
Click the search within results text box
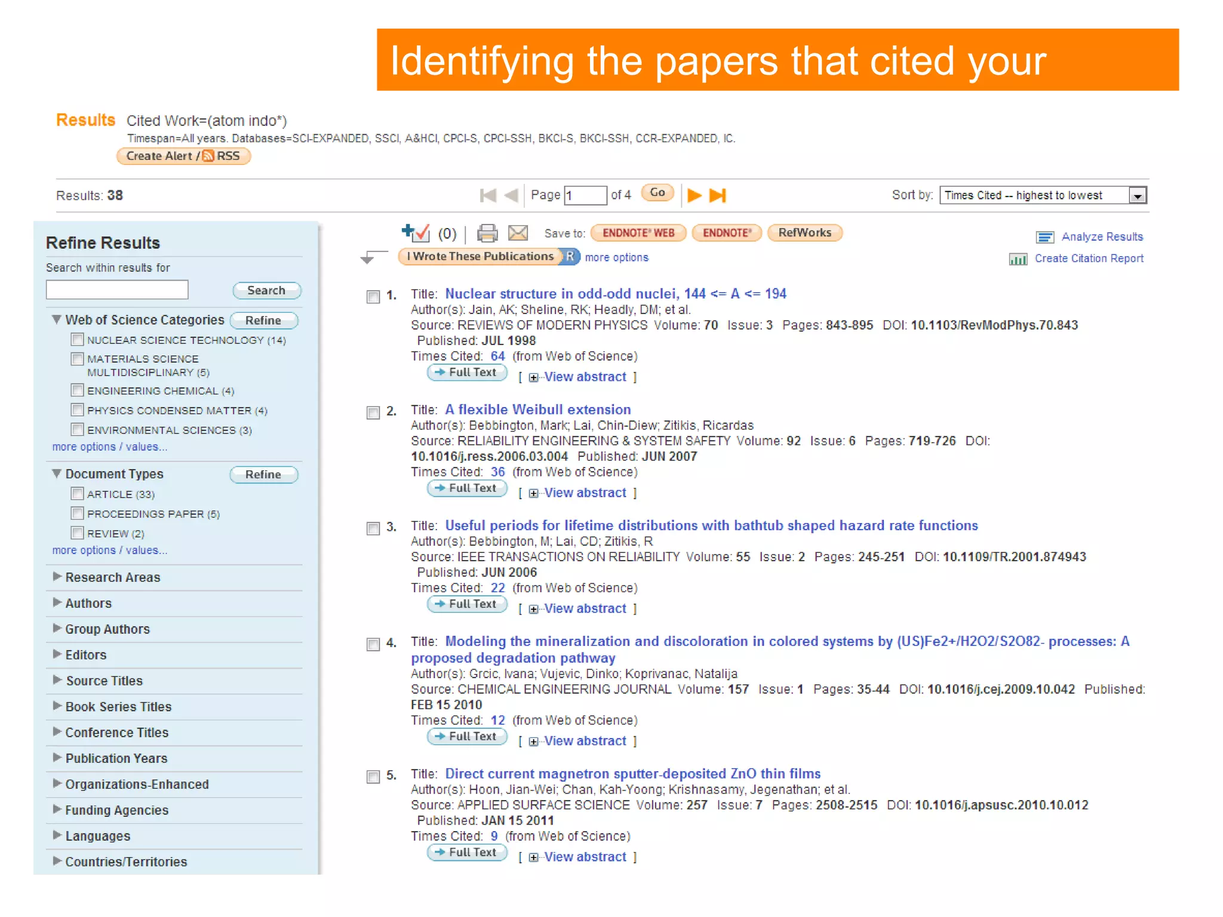pos(117,290)
